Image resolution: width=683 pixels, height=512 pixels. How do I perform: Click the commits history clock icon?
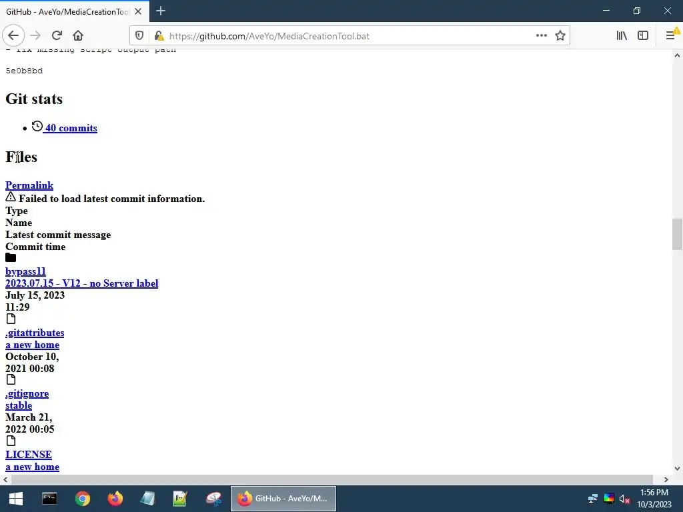(x=37, y=126)
